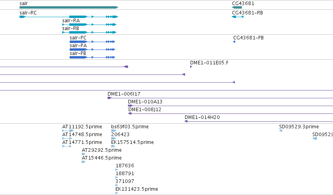Select the SD09529.3prime EST arrow
This screenshot has width=333, height=195.
[x=281, y=131]
